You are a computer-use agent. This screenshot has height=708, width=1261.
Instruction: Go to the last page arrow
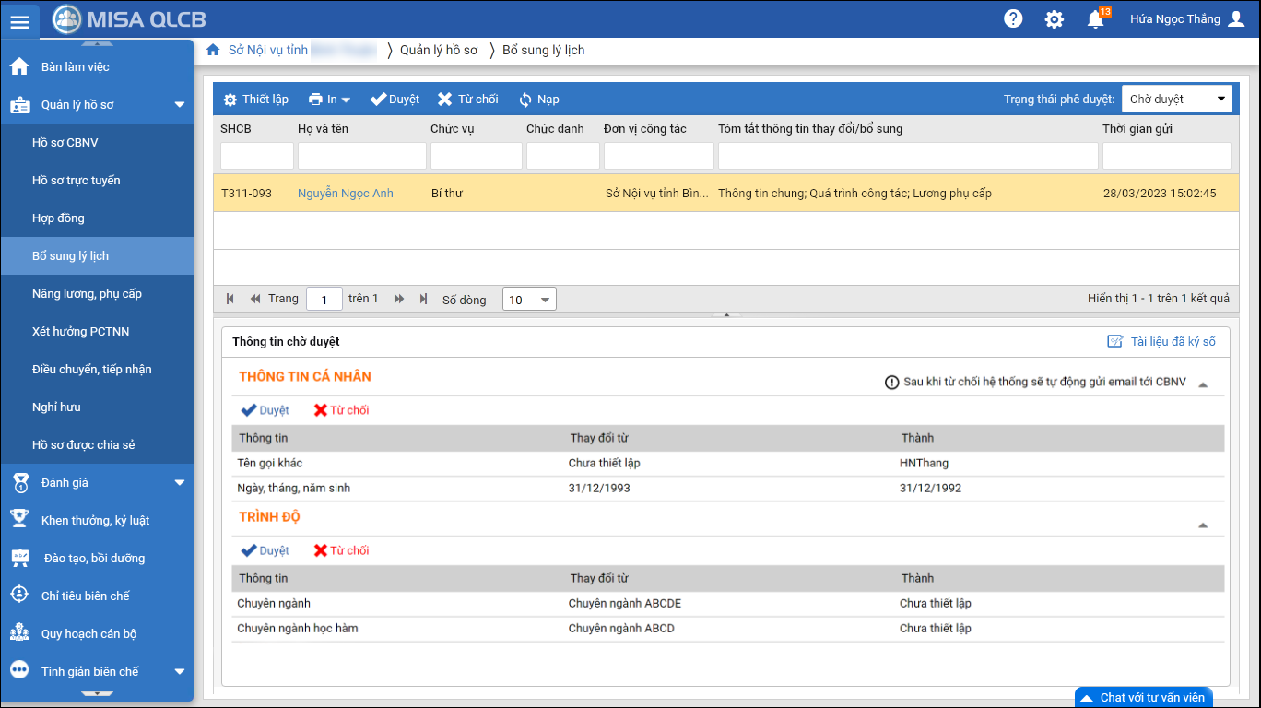(423, 299)
